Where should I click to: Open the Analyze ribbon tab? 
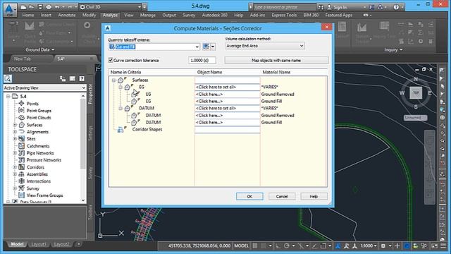[110, 15]
